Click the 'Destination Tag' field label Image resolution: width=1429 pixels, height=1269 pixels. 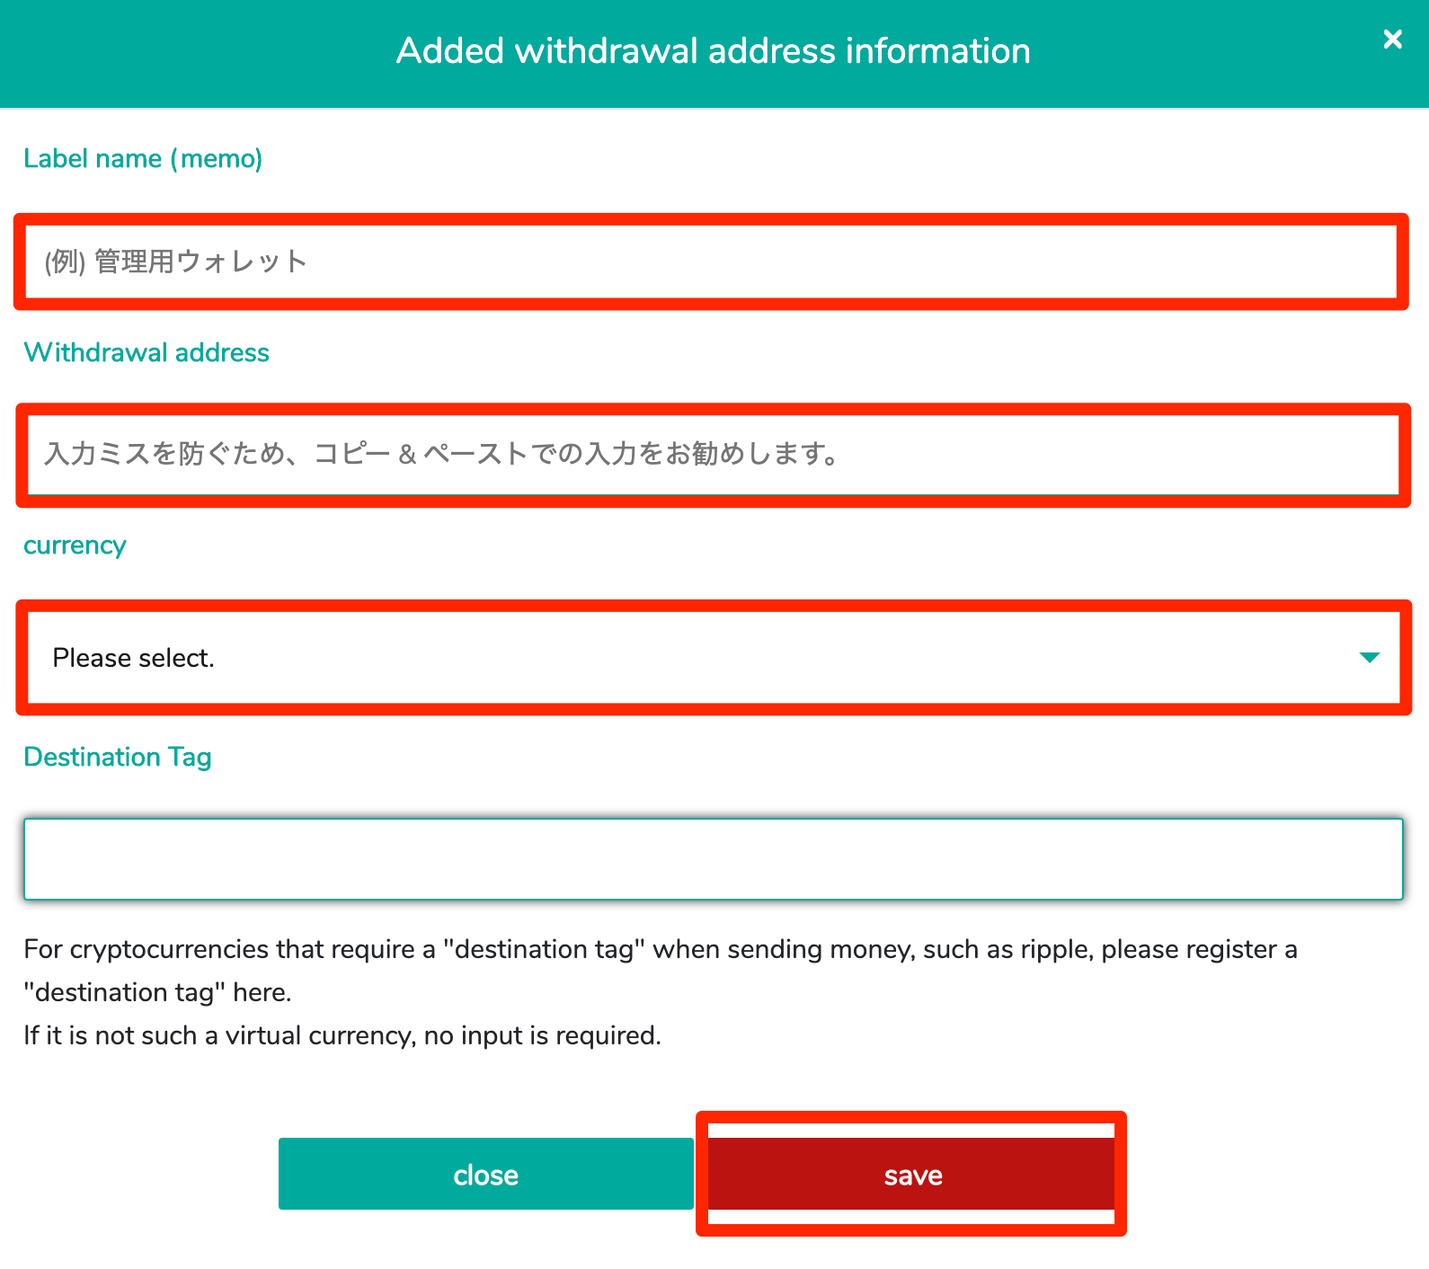118,757
